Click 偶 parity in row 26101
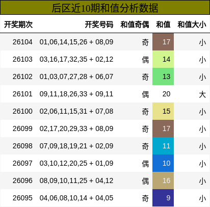 tap(145, 94)
